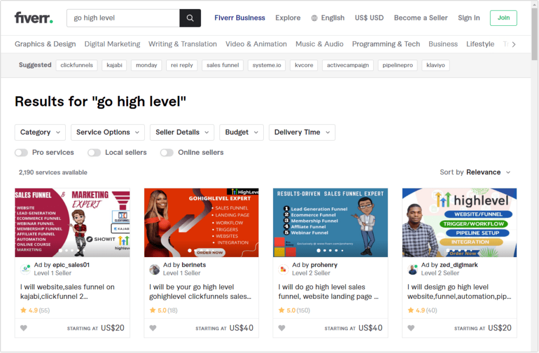This screenshot has width=539, height=353.
Task: Select klaviyo suggested tag
Action: (x=435, y=65)
